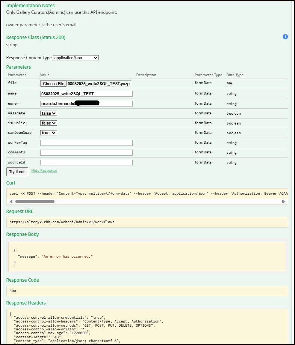Image resolution: width=295 pixels, height=345 pixels.
Task: Click the "owner parameter is the user's email" note
Action: [x=41, y=25]
